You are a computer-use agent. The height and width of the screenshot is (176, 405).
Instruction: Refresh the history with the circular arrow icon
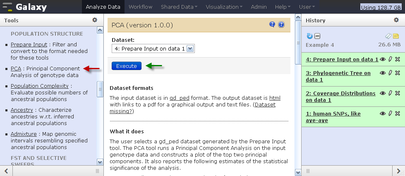click(x=310, y=36)
